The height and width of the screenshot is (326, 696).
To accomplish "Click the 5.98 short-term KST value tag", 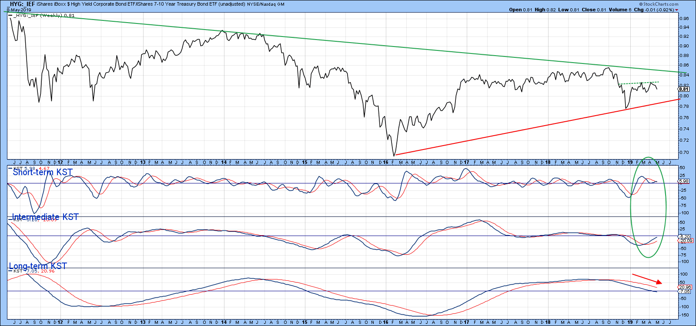I will point(684,181).
